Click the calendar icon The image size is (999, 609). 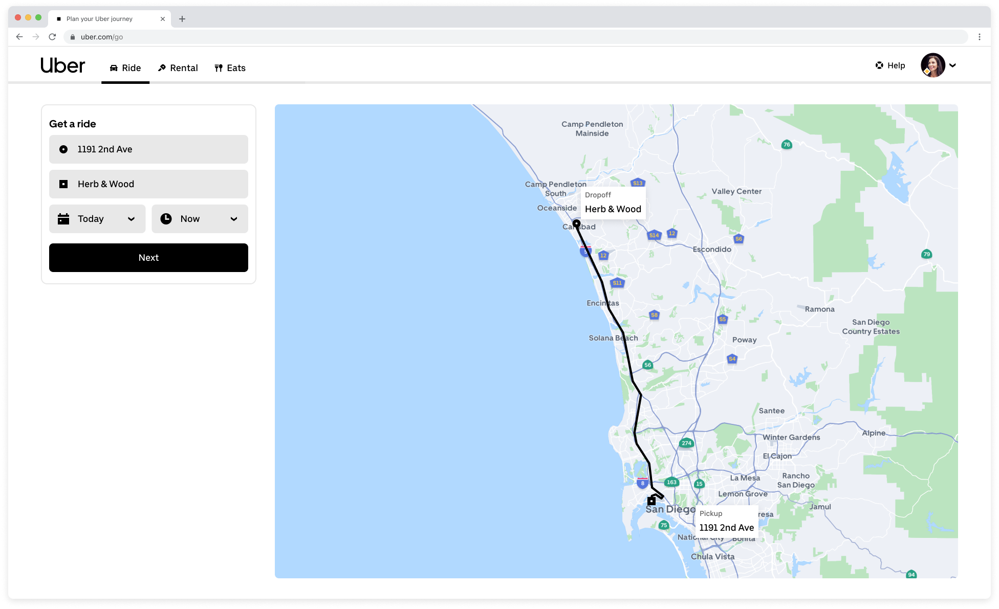tap(63, 219)
